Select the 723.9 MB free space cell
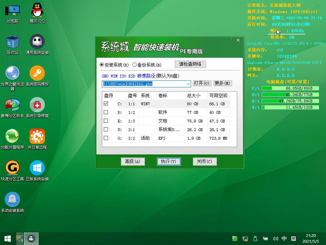Screen dimensions: 326x245 [218, 138]
